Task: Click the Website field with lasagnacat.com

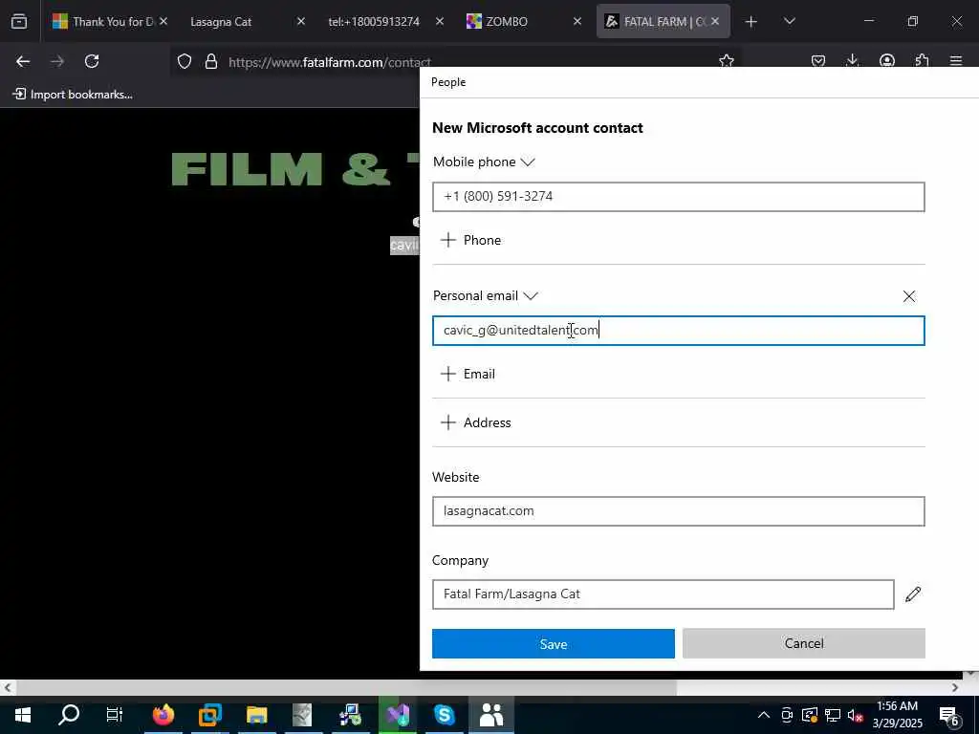Action: tap(678, 511)
